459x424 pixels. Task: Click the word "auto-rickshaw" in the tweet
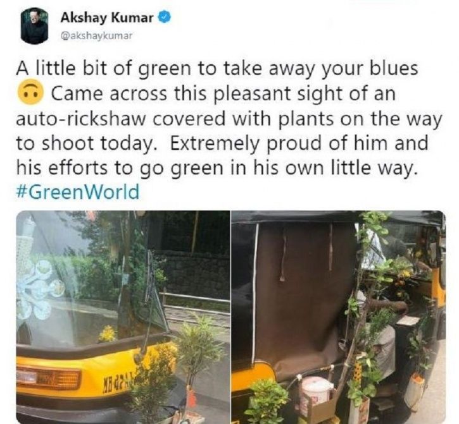pos(82,119)
